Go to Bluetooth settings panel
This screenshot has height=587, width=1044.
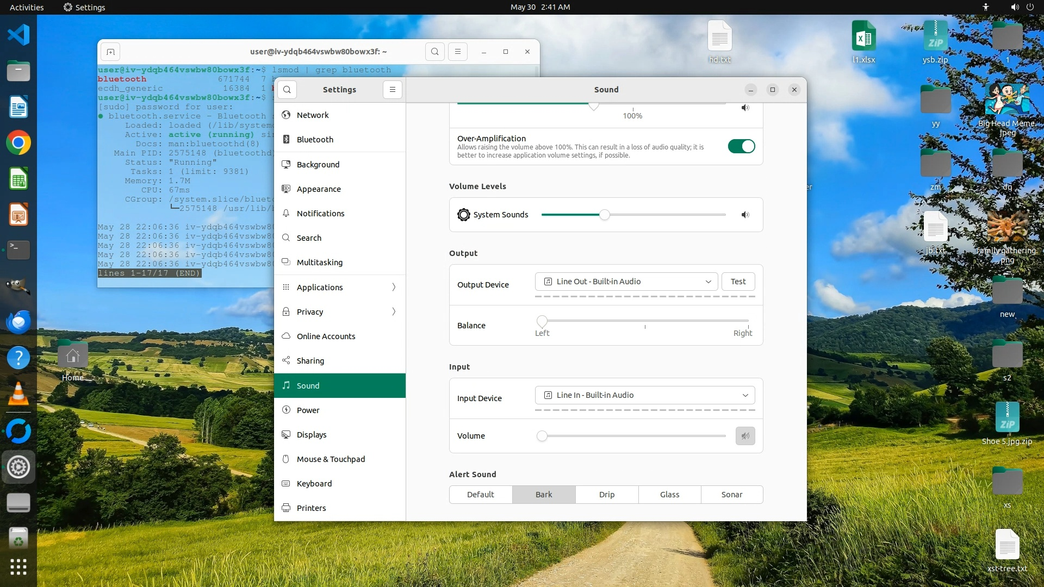click(315, 140)
